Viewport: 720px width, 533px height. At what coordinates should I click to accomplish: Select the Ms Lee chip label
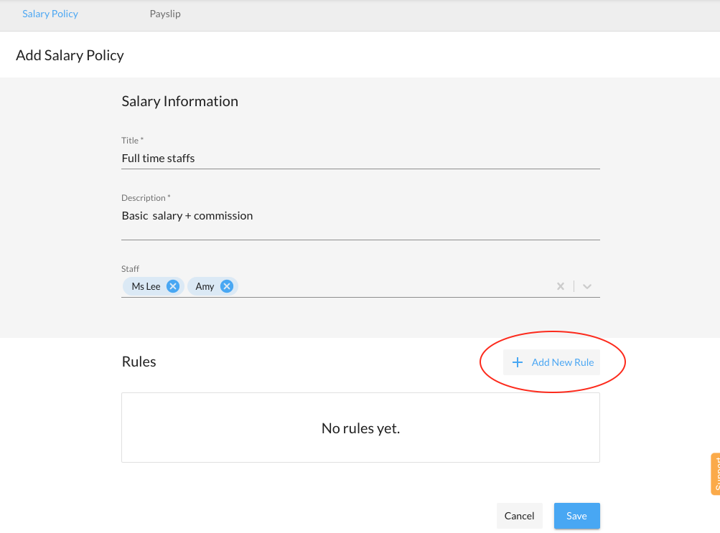click(146, 286)
